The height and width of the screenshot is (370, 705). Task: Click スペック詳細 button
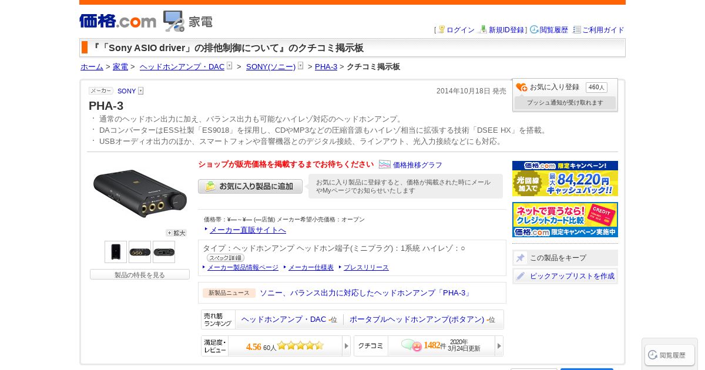coord(226,258)
